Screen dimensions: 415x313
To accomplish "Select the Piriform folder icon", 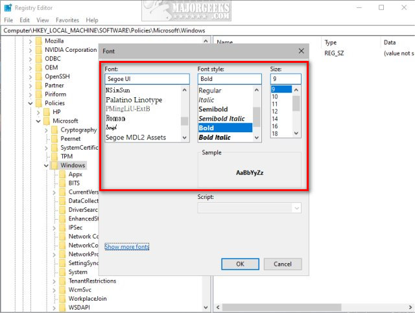I will [x=39, y=94].
